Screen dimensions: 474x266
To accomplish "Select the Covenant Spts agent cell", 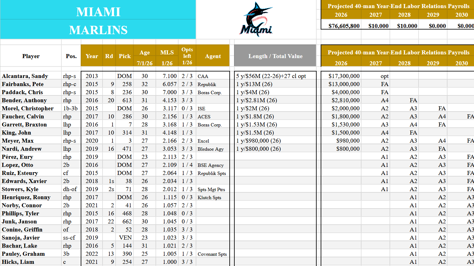I will 213,254.
